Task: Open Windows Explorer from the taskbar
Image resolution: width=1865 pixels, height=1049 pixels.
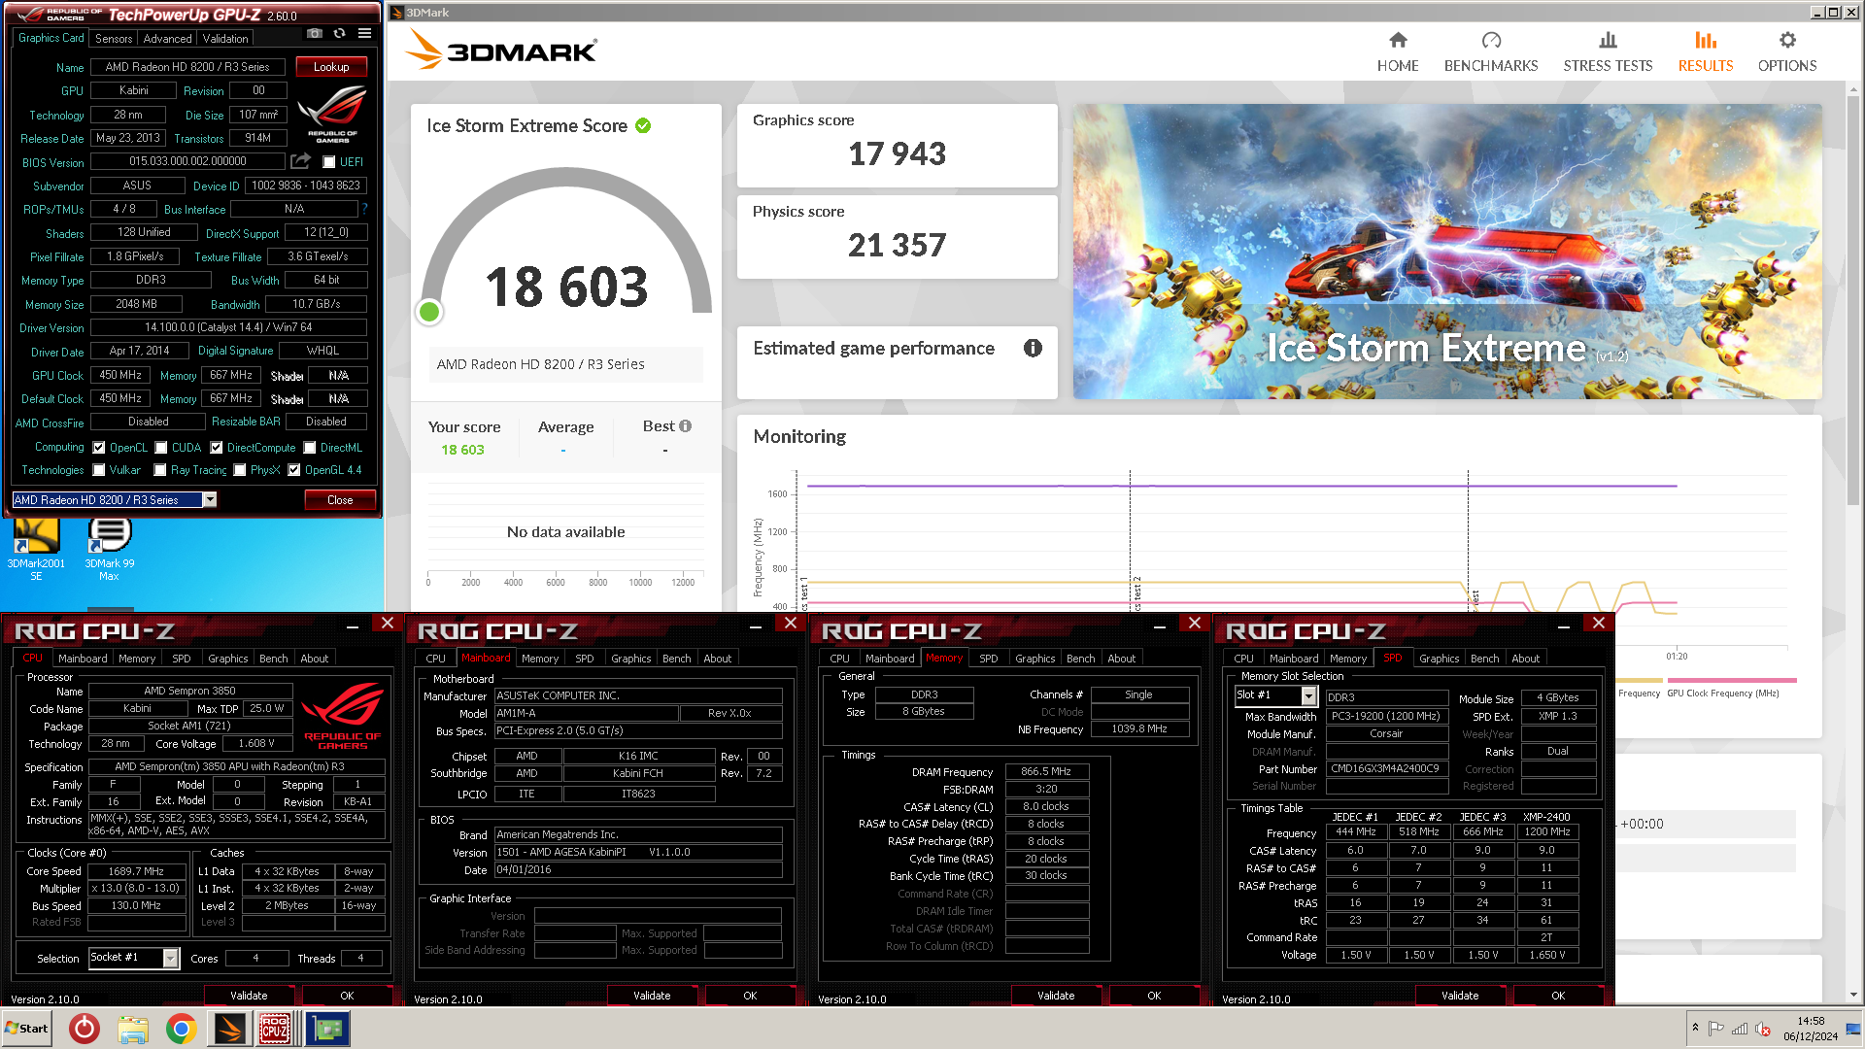Action: [x=133, y=1029]
